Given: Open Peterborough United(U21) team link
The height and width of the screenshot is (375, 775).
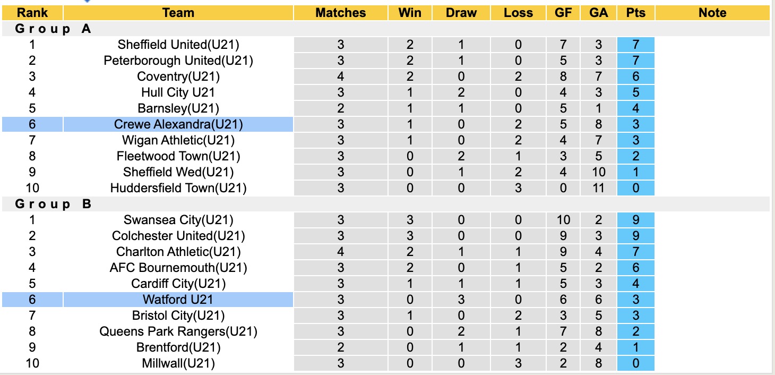Looking at the screenshot, I should [178, 61].
